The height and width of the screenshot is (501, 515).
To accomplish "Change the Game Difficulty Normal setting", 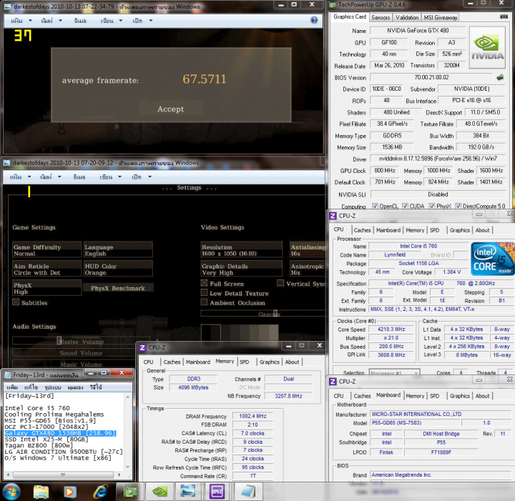I will tap(47, 250).
